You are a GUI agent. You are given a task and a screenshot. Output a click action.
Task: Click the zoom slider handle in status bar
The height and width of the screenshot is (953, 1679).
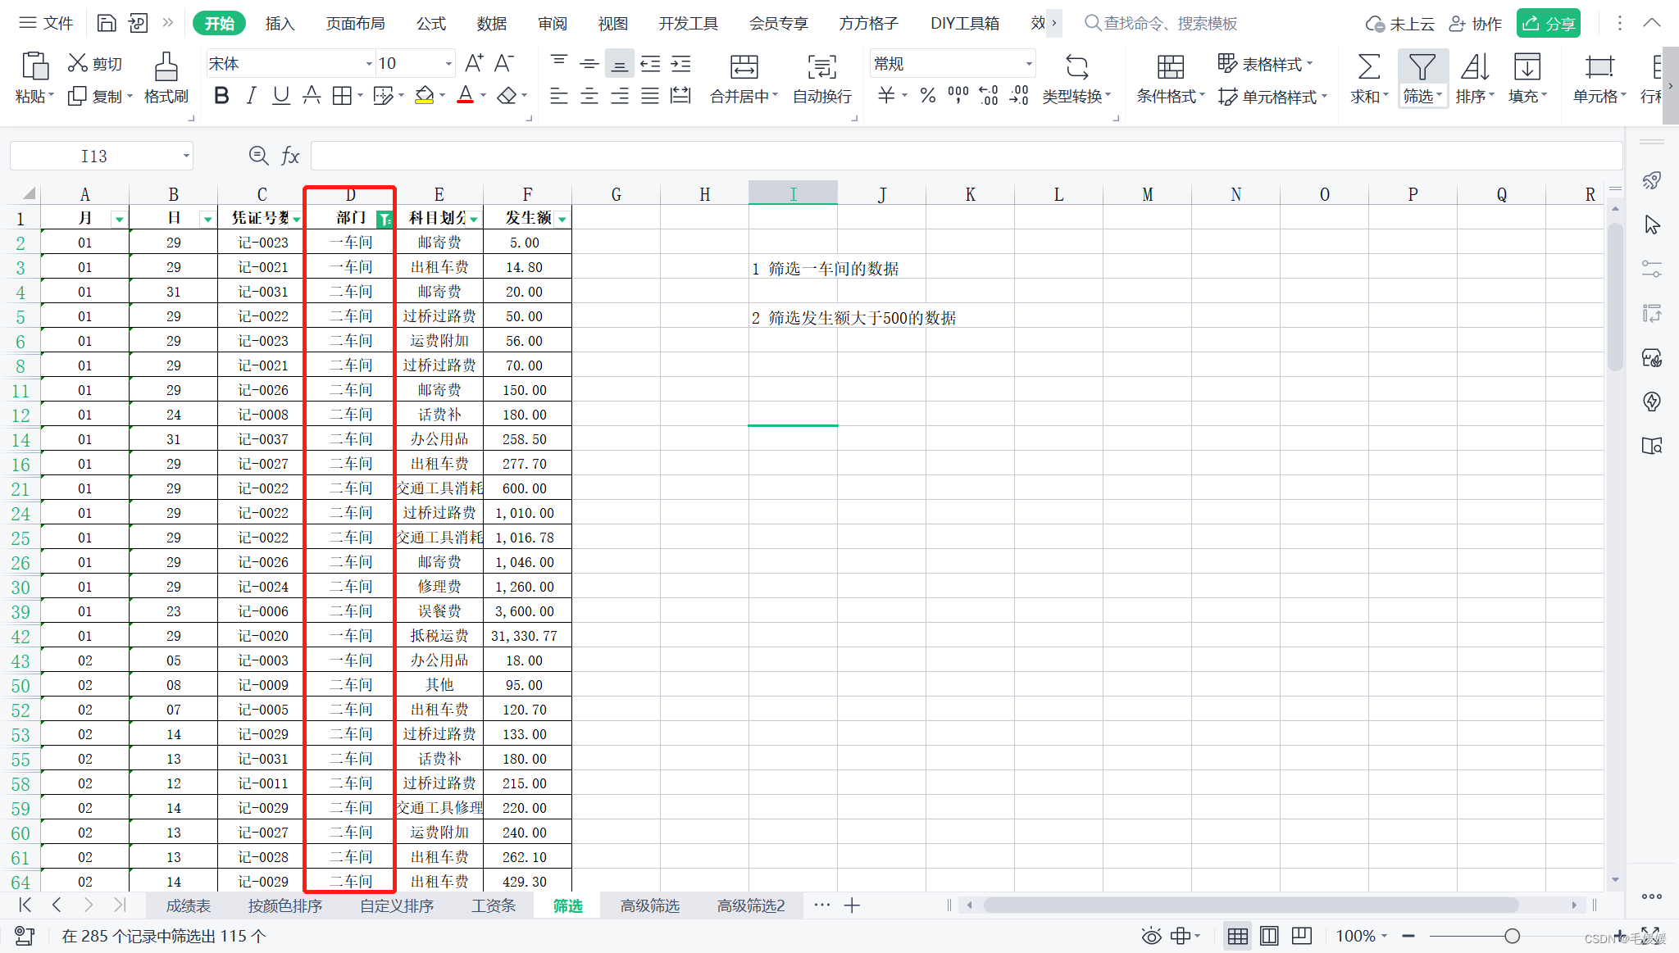pyautogui.click(x=1513, y=936)
